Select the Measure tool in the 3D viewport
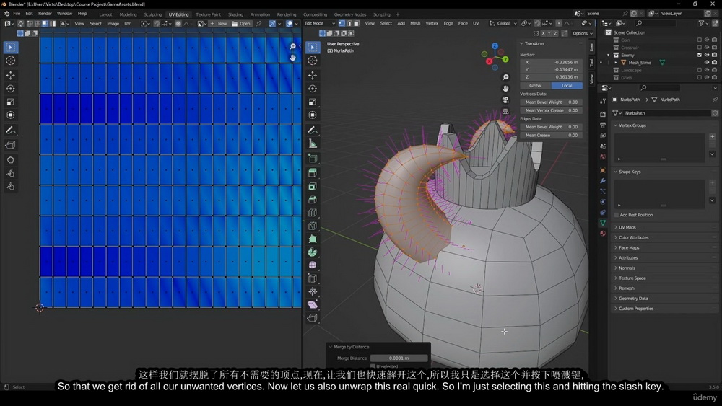The height and width of the screenshot is (406, 722). pos(313,144)
